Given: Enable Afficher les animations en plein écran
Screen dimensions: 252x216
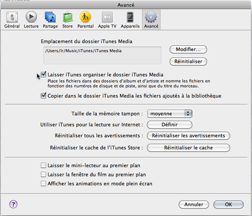Looking at the screenshot, I should [44, 183].
